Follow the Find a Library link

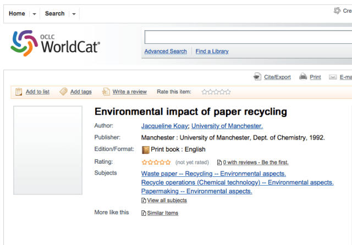pos(212,51)
